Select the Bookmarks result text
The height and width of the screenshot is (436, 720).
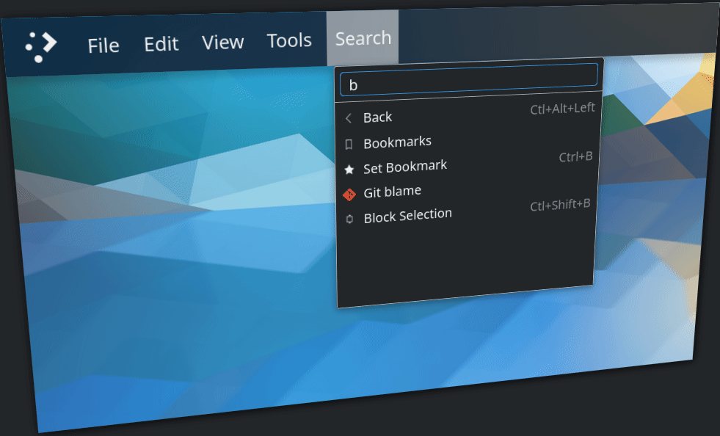pyautogui.click(x=397, y=142)
